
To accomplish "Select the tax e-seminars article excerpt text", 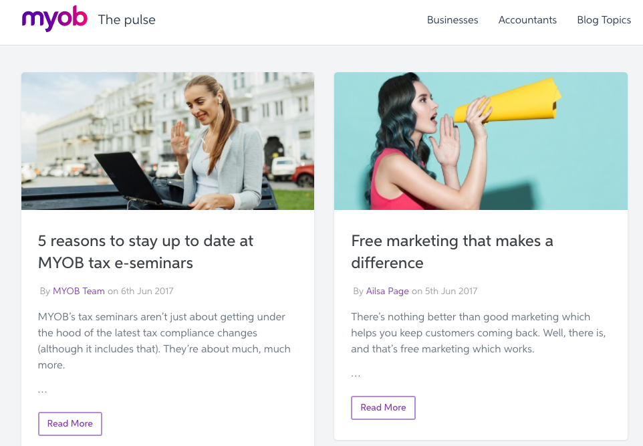I will [164, 340].
